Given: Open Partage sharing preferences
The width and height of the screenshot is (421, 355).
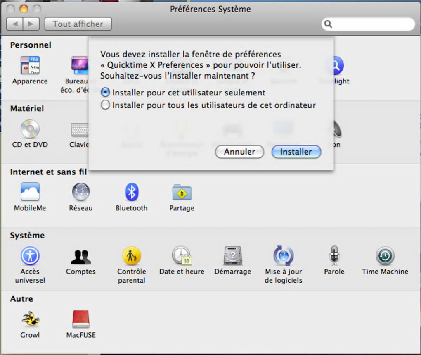Looking at the screenshot, I should click(x=182, y=192).
